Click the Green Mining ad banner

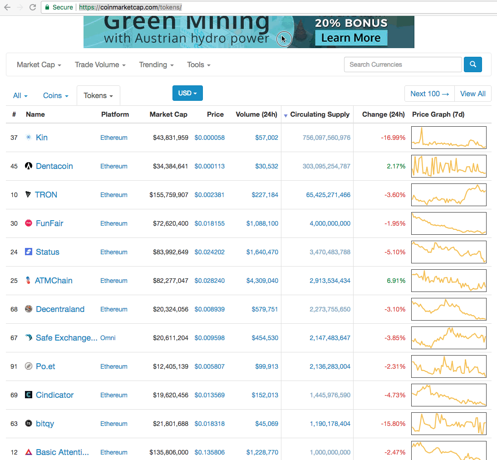249,32
